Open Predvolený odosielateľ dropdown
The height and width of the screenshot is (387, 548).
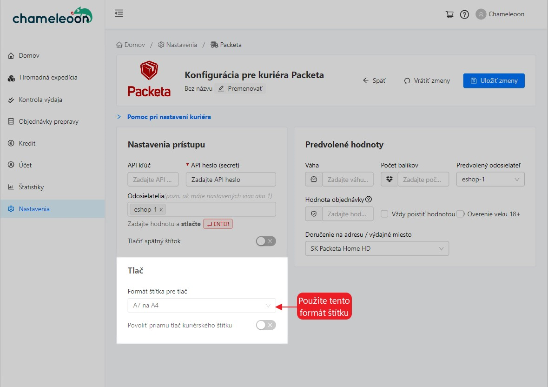(x=490, y=180)
